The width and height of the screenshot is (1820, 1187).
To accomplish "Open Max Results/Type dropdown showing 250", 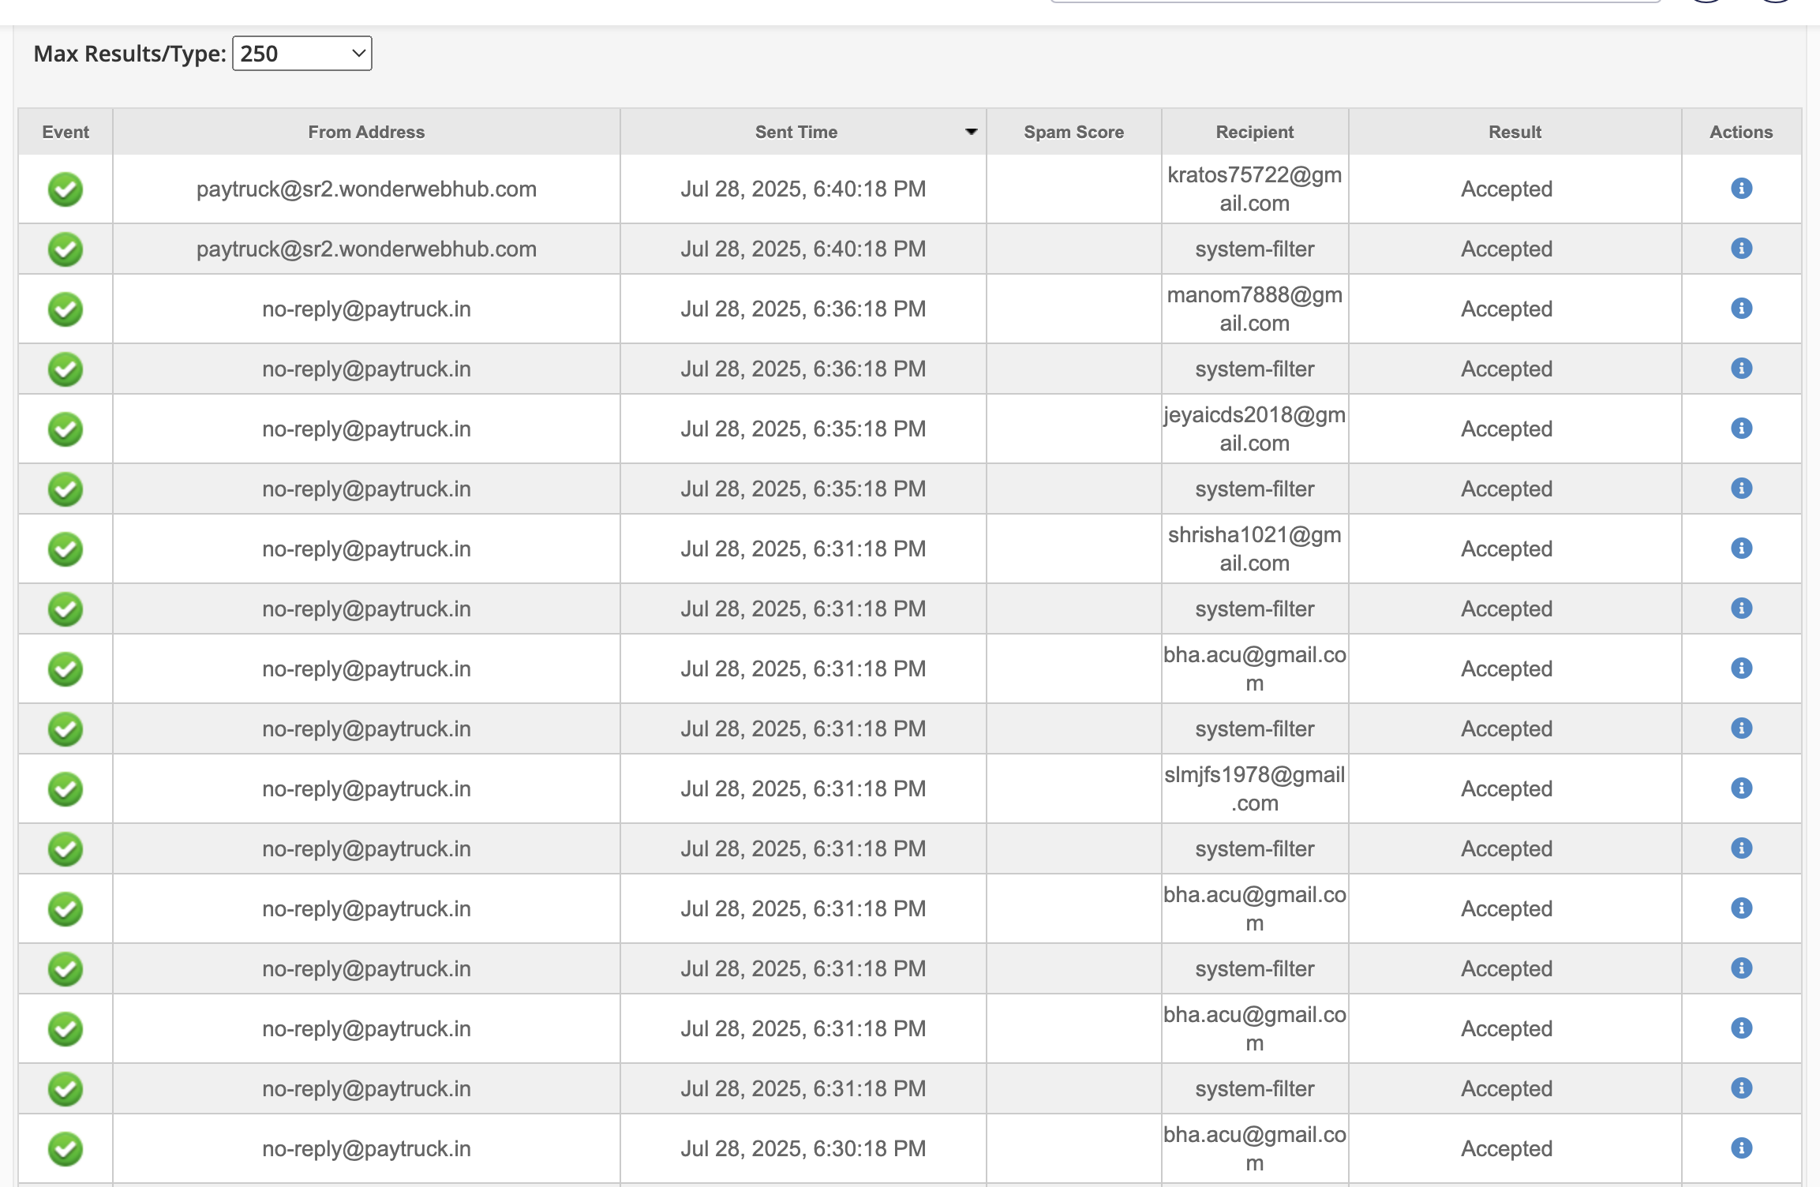I will [302, 54].
